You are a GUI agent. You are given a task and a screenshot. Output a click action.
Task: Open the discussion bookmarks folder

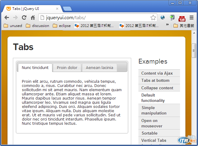[37, 26]
